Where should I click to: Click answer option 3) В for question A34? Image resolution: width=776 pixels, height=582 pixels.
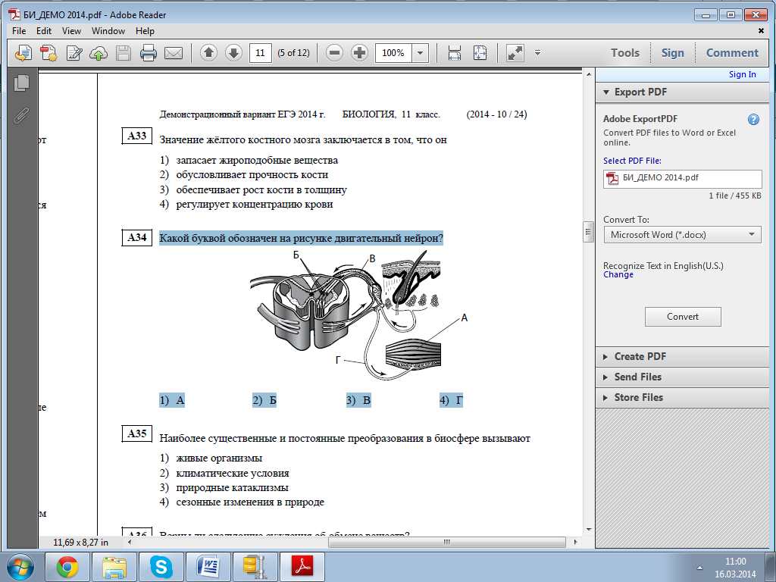tap(358, 400)
